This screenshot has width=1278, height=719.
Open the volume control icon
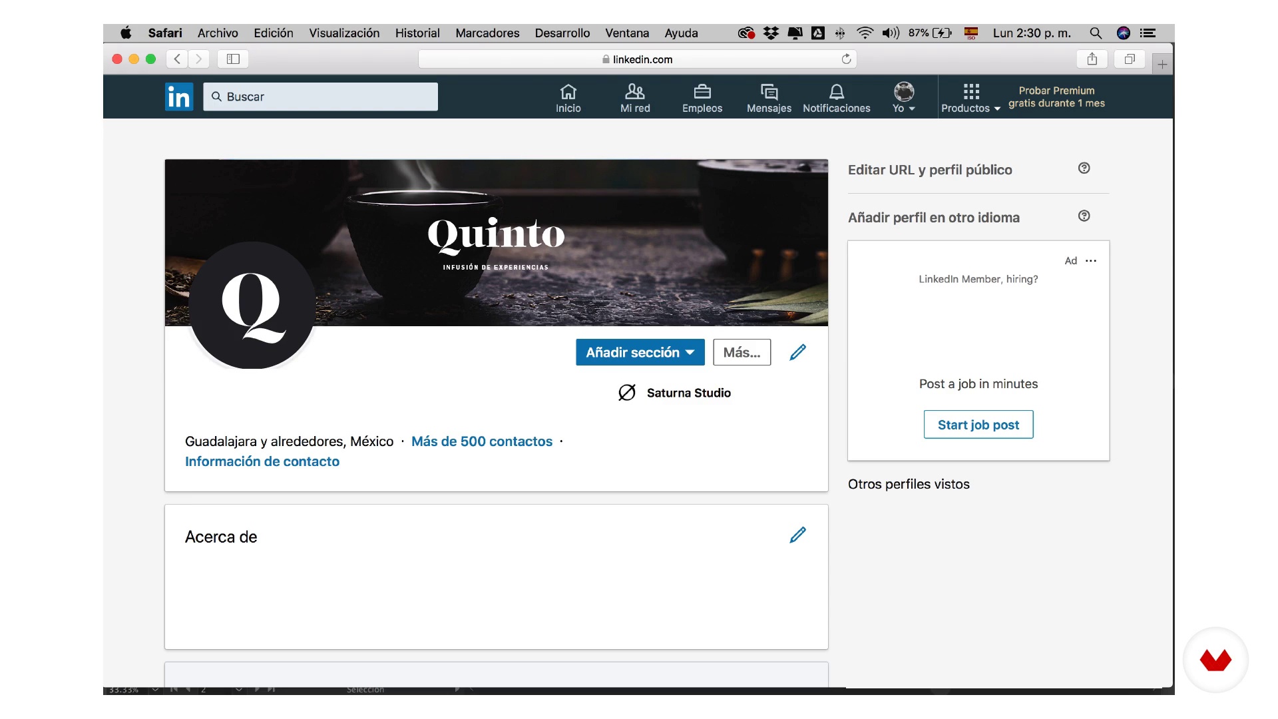point(891,33)
